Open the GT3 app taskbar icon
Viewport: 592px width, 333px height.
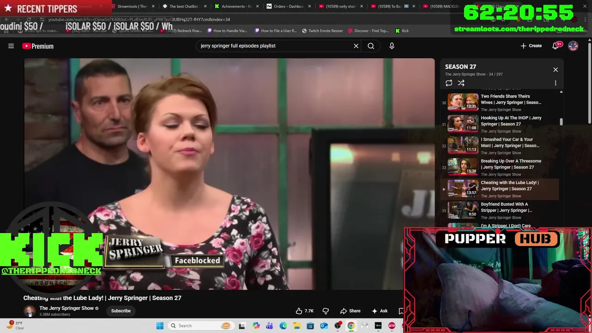pyautogui.click(x=392, y=326)
